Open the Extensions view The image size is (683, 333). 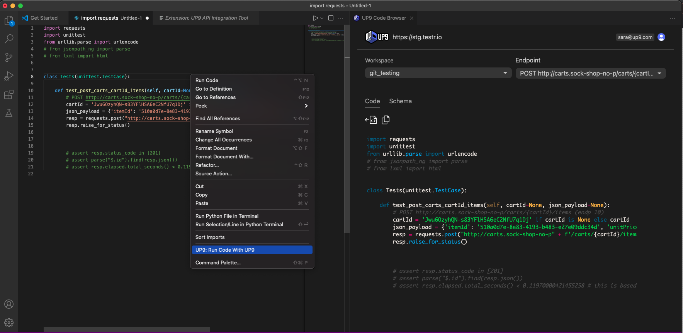9,94
